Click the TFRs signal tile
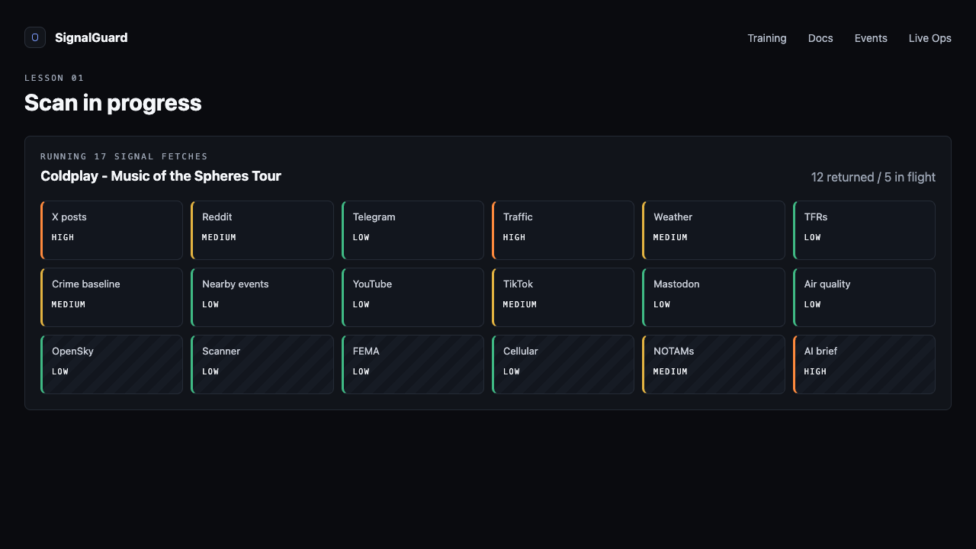The image size is (976, 549). (x=864, y=230)
